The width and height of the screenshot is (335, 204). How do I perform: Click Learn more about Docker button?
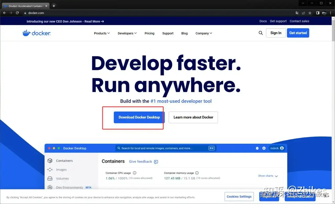tap(193, 117)
